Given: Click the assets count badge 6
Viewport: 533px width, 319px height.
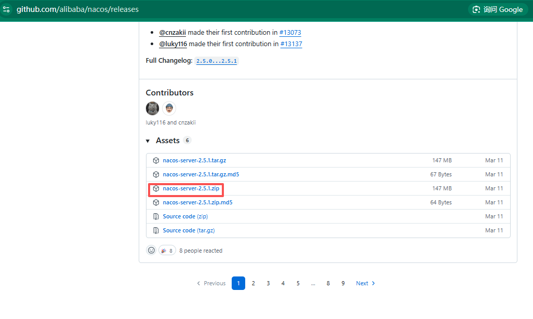Looking at the screenshot, I should (x=188, y=141).
